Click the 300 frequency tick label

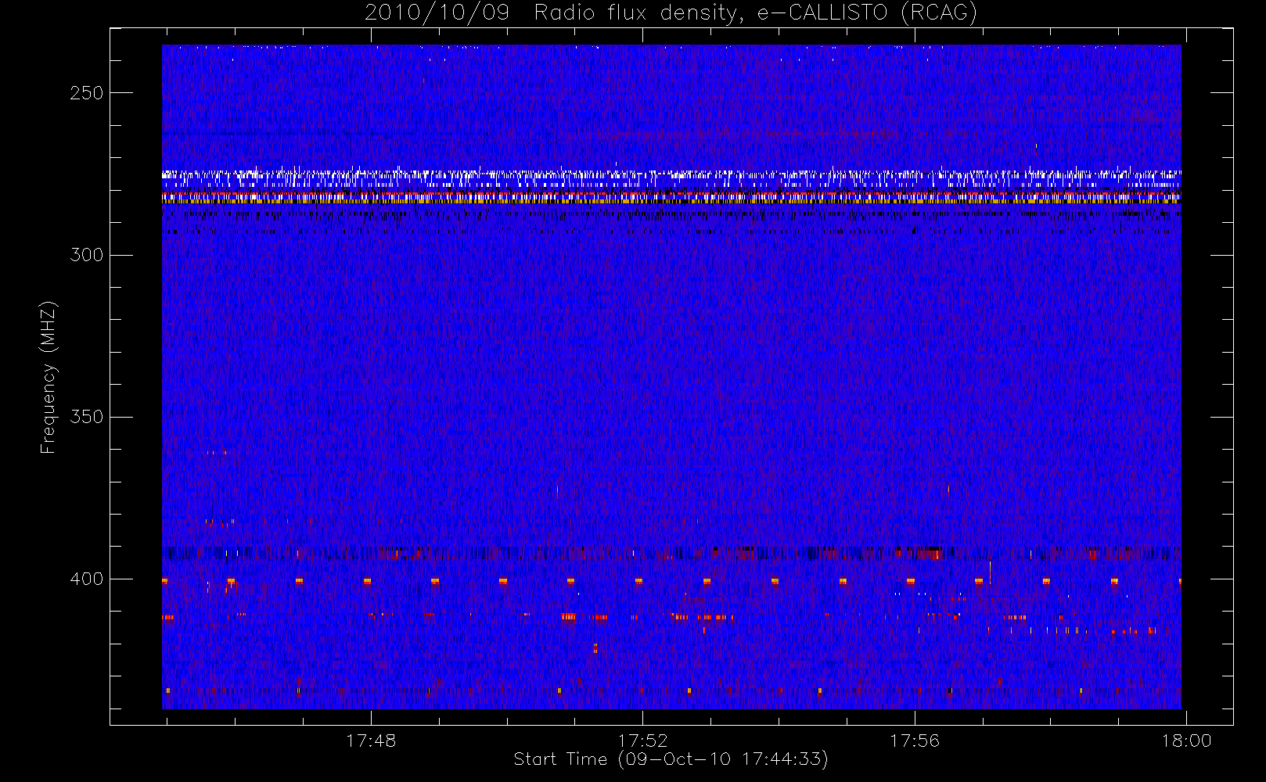(86, 255)
